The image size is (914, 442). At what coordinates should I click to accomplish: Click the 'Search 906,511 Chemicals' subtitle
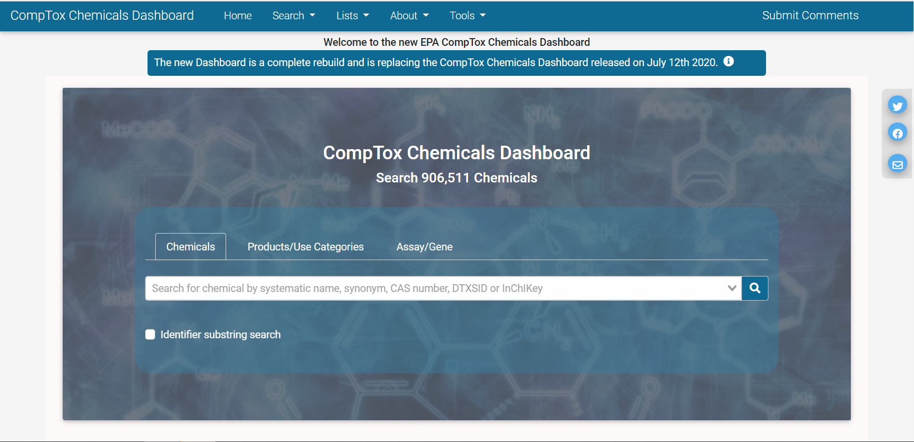(x=457, y=178)
